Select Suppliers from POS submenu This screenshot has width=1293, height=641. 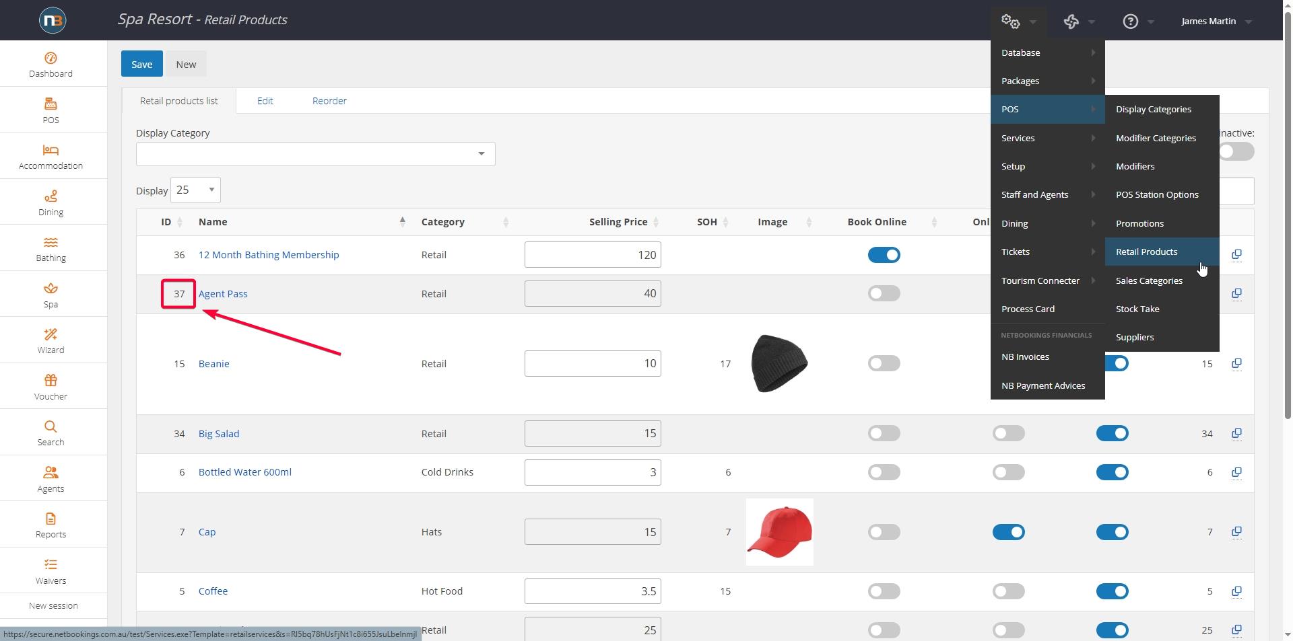point(1162,337)
